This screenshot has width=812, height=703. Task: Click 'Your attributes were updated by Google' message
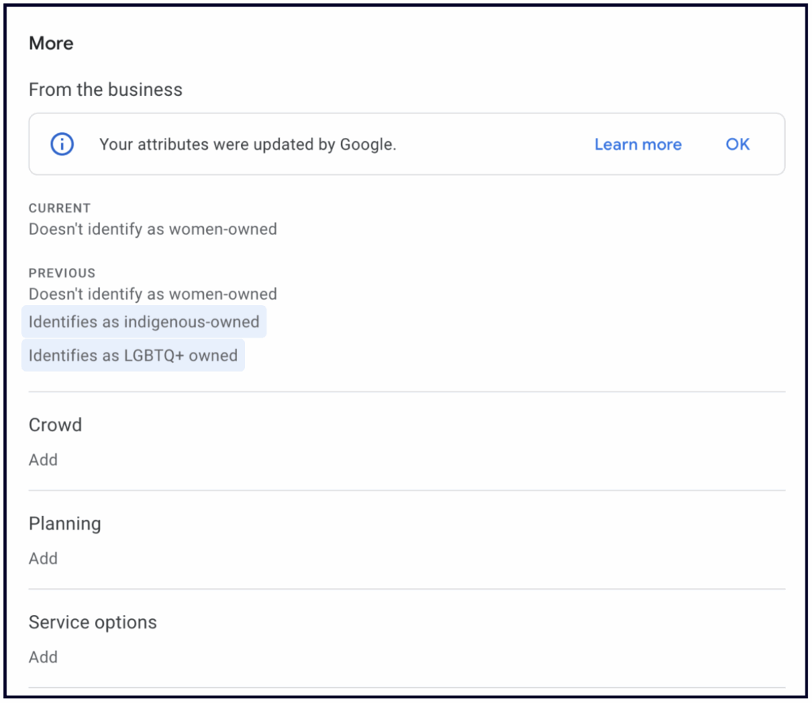[x=247, y=144]
